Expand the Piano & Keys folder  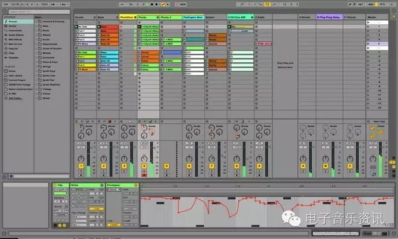[36, 62]
